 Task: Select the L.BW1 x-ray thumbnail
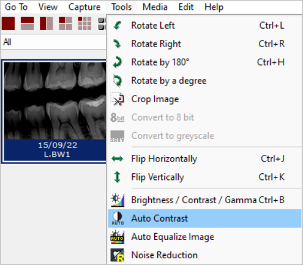pos(54,111)
